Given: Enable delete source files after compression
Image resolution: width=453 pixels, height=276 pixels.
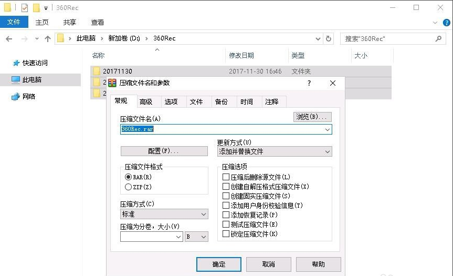Looking at the screenshot, I should 226,177.
